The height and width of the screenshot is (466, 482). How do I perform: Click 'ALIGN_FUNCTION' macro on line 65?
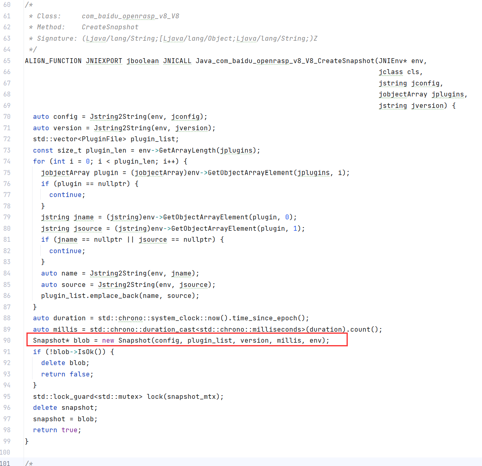click(x=53, y=61)
